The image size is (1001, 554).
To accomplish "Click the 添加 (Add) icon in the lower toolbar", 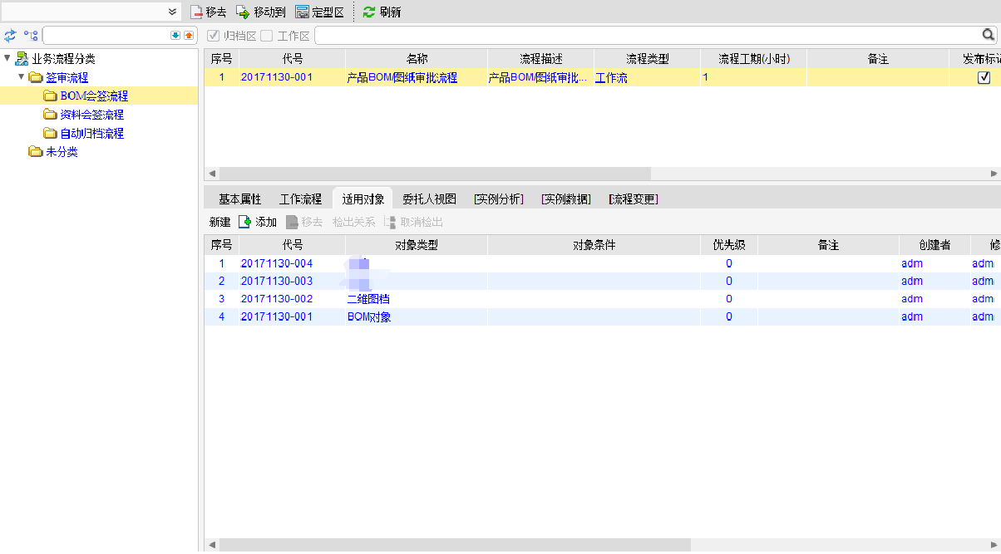I will 245,222.
